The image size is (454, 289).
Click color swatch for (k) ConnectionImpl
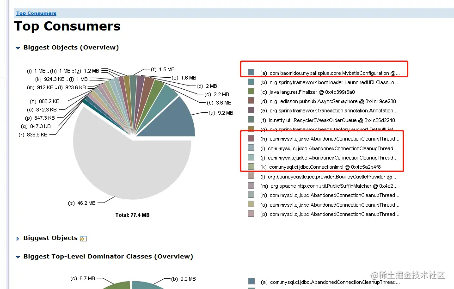point(251,166)
